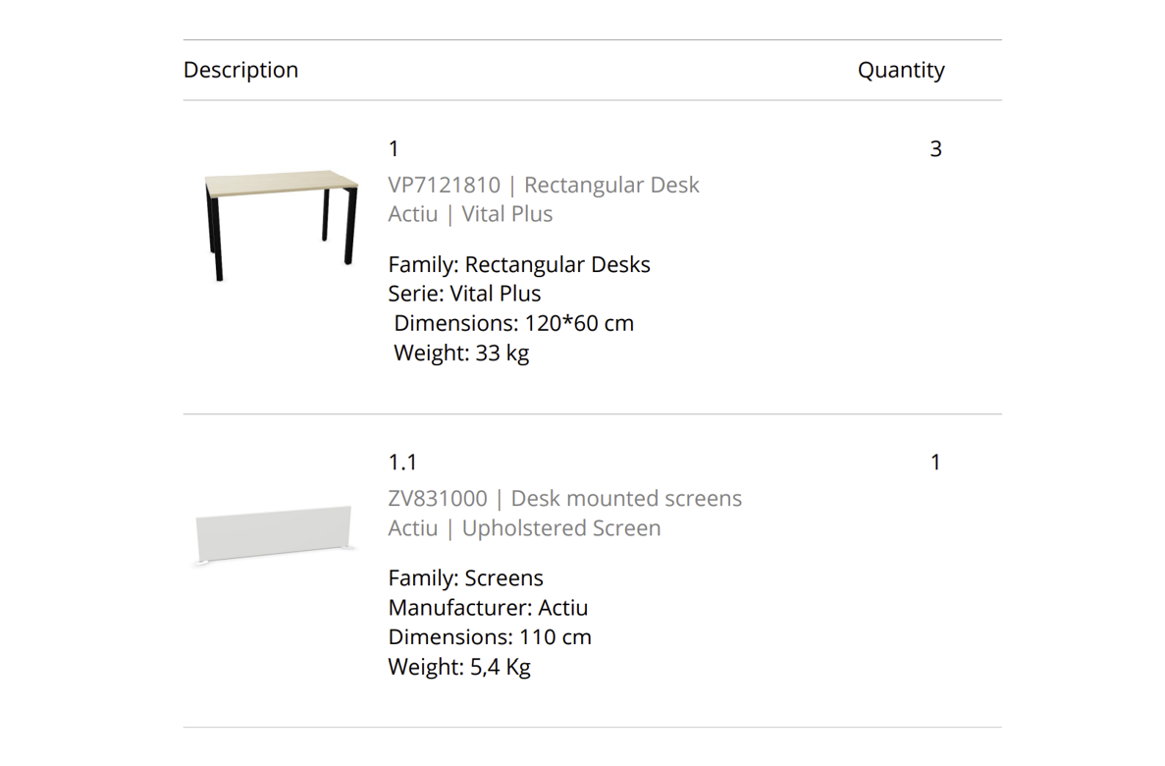
Task: Click quantity value 3 for the desk
Action: [935, 148]
